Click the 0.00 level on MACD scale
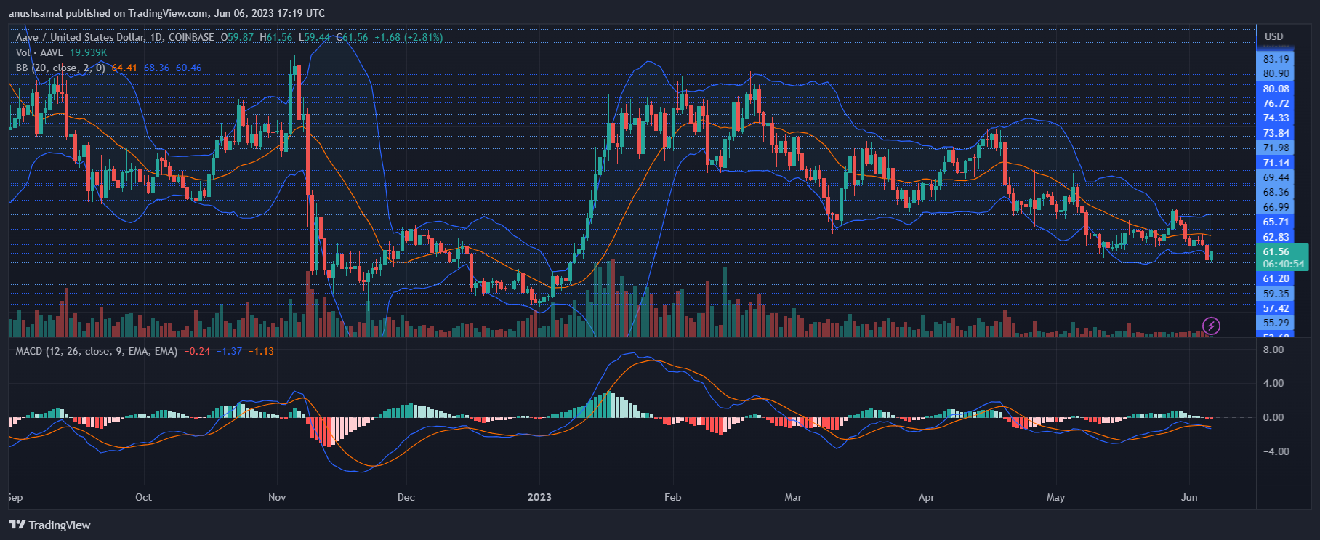The height and width of the screenshot is (540, 1320). 1273,417
